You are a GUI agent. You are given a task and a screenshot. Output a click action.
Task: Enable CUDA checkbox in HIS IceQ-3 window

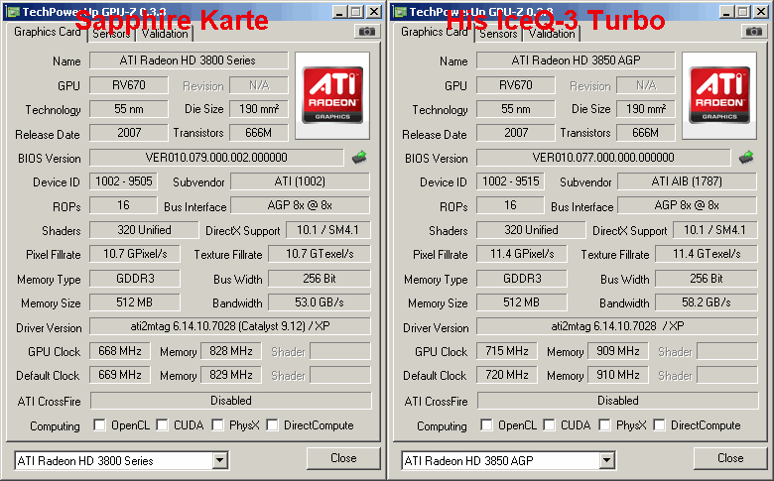tap(549, 424)
